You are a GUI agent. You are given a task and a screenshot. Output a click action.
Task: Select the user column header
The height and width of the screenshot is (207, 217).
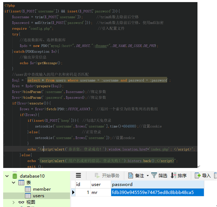pos(101,184)
